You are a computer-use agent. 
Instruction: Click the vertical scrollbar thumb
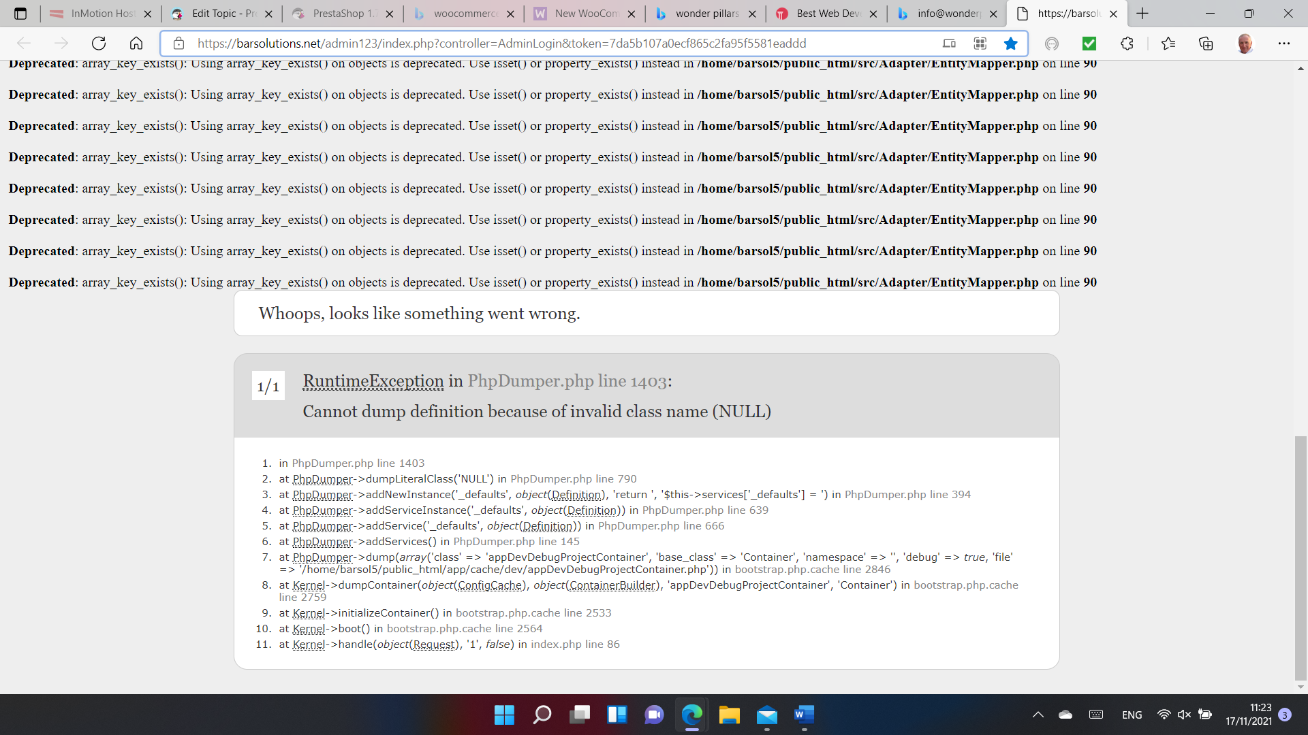[1301, 558]
